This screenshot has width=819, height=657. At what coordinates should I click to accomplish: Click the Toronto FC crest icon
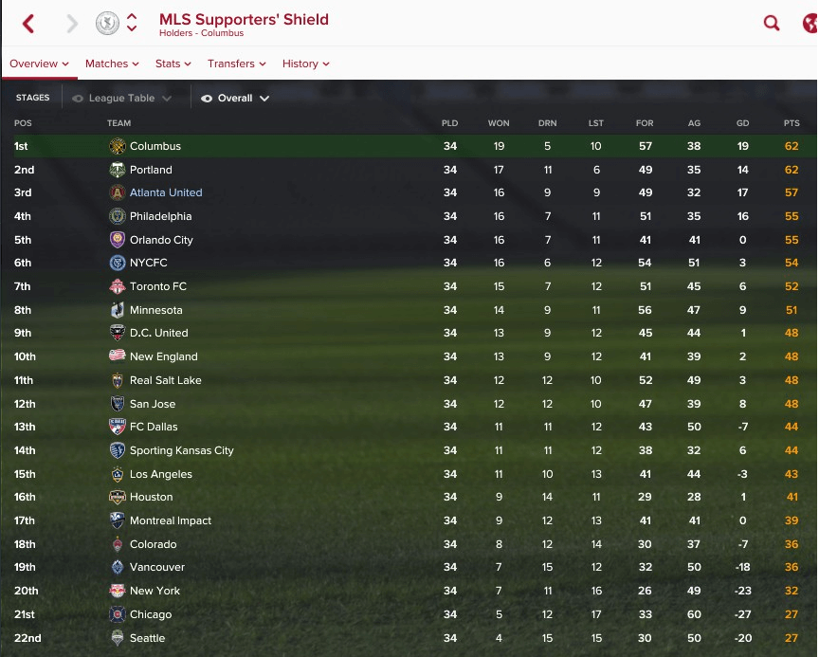tap(118, 286)
